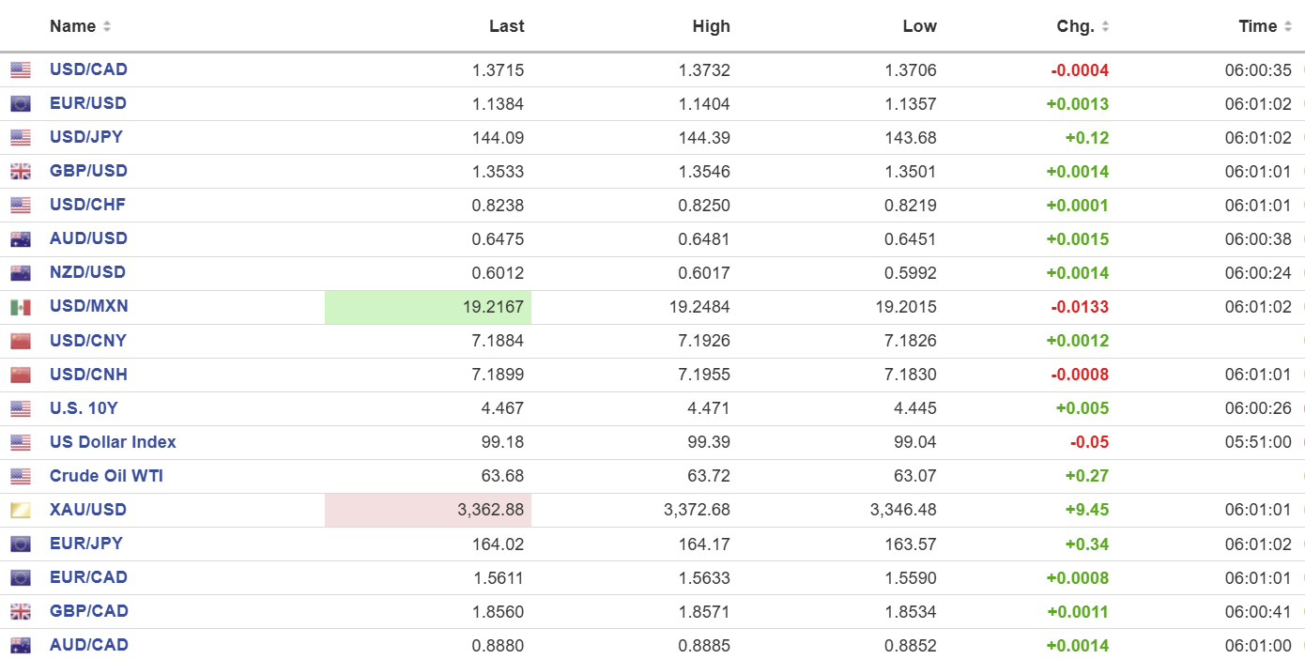Screen dimensions: 1305x659
Task: Click the US flag icon beside USD/CAD
Action: [21, 69]
